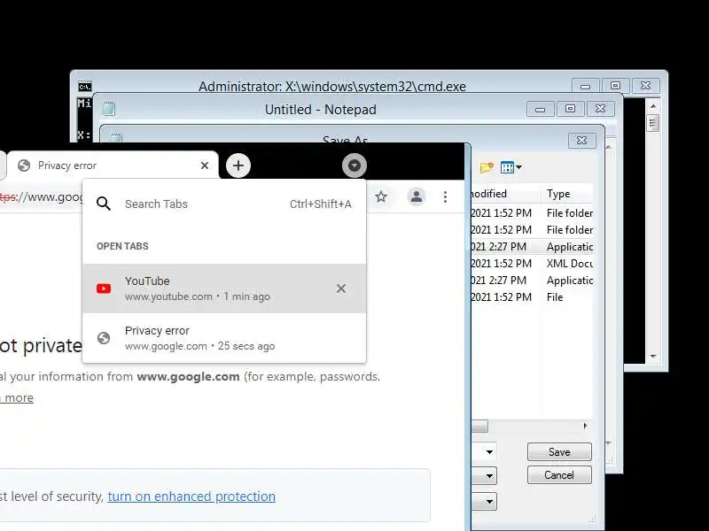Viewport: 709px width, 531px height.
Task: Click the YouTube red play favicon
Action: (104, 289)
